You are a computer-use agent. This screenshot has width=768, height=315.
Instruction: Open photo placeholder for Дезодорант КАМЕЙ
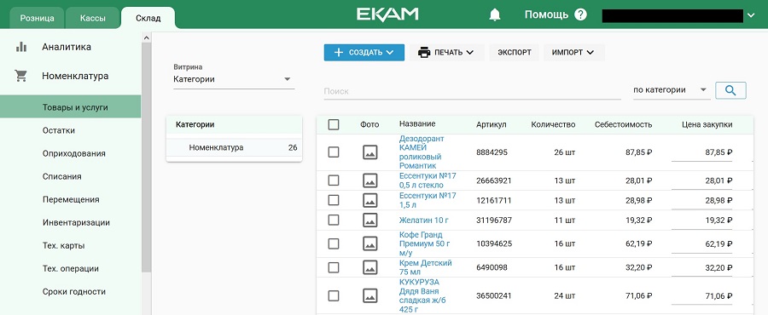tap(369, 152)
